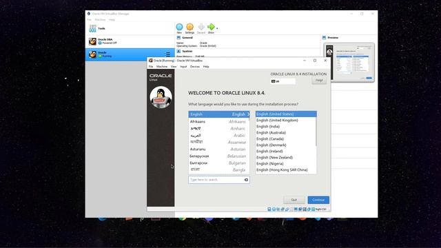441x248 pixels.
Task: Select Amharic in the language list
Action: click(219, 129)
